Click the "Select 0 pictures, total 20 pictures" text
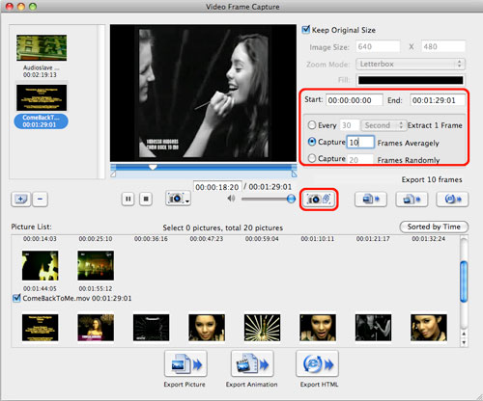 223,227
